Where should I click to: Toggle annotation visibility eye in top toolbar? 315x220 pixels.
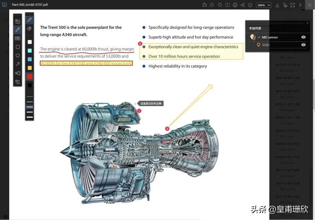tap(285, 5)
